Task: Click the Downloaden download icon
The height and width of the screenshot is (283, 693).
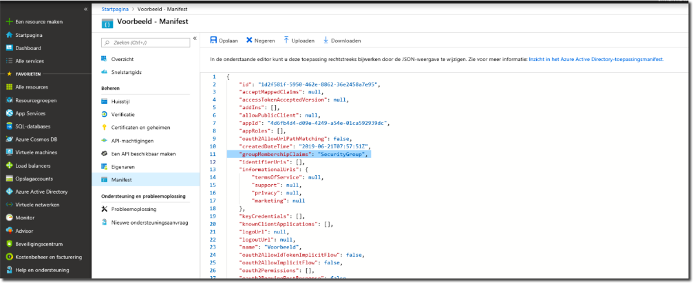Action: [326, 41]
